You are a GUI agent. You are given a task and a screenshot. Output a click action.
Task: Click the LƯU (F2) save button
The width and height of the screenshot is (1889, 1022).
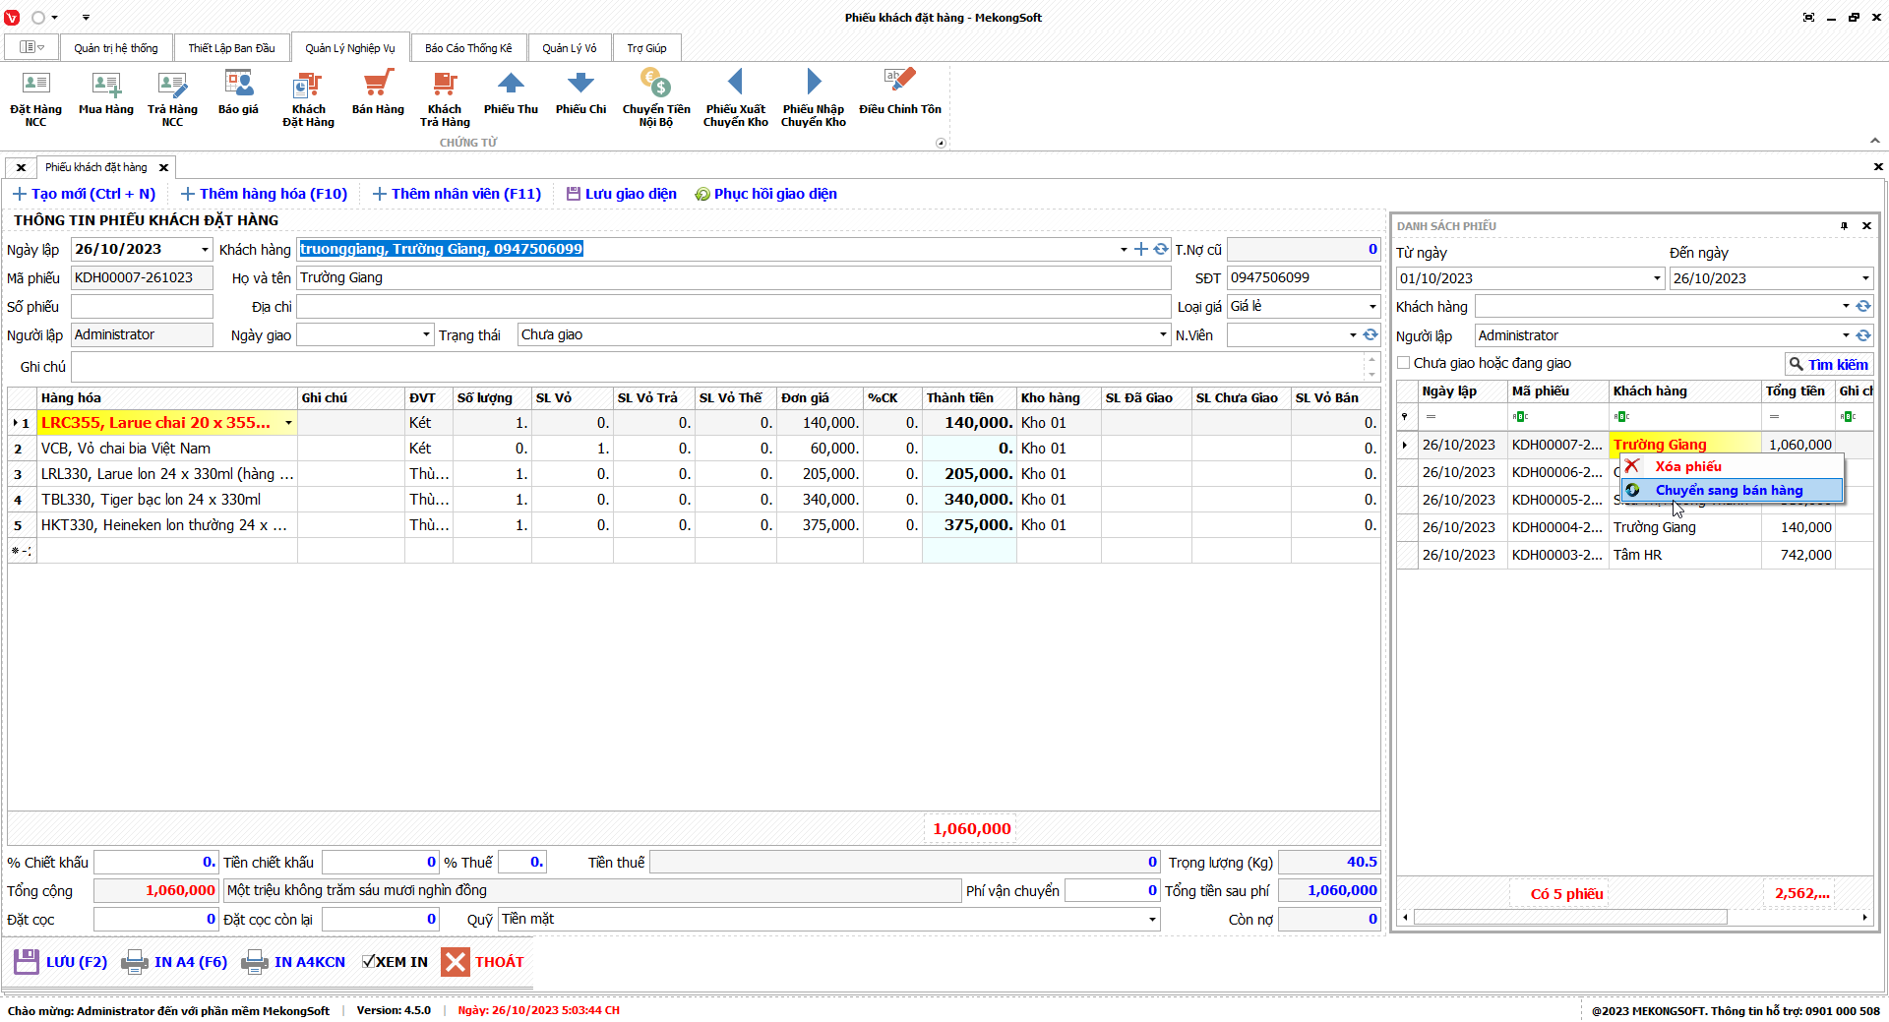(62, 962)
